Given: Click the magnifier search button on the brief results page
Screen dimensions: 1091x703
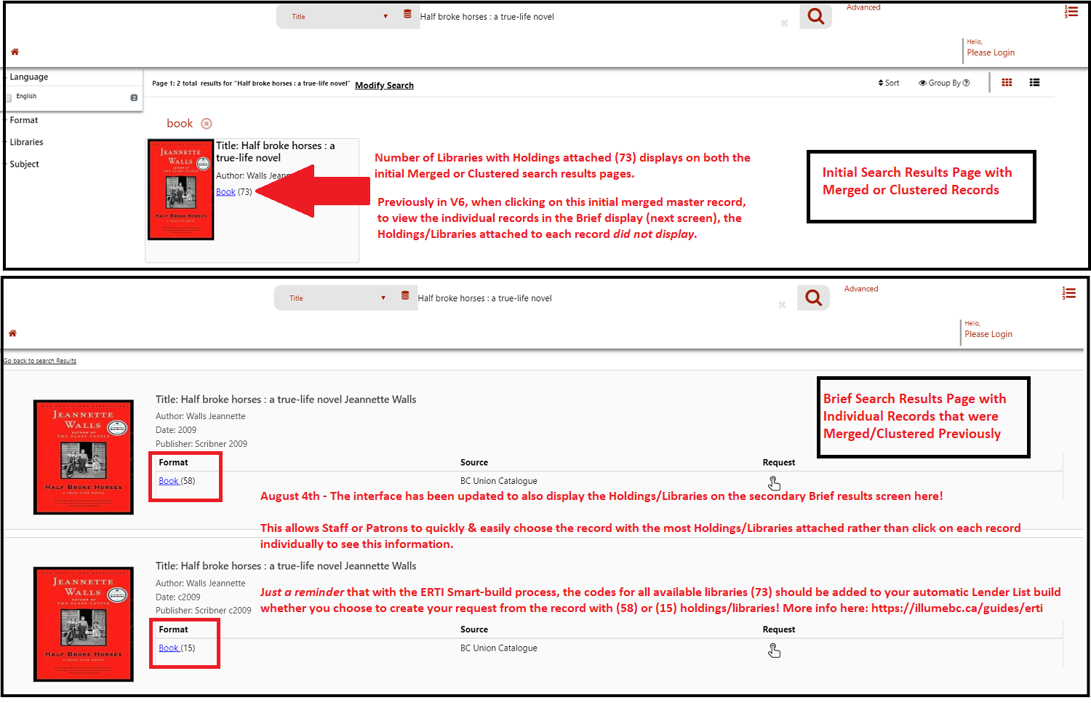Looking at the screenshot, I should 813,298.
